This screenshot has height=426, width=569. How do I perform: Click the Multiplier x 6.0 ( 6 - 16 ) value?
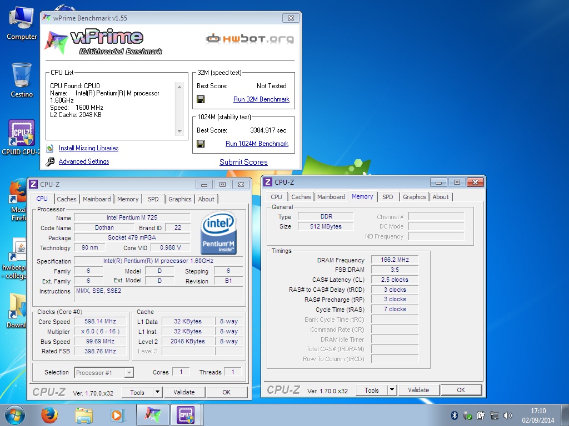pyautogui.click(x=100, y=332)
